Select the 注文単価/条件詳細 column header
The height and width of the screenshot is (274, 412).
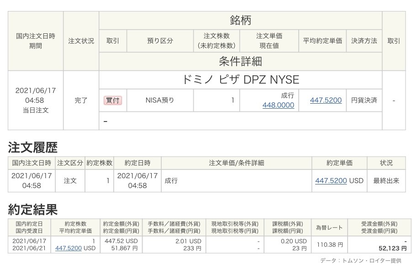click(236, 163)
